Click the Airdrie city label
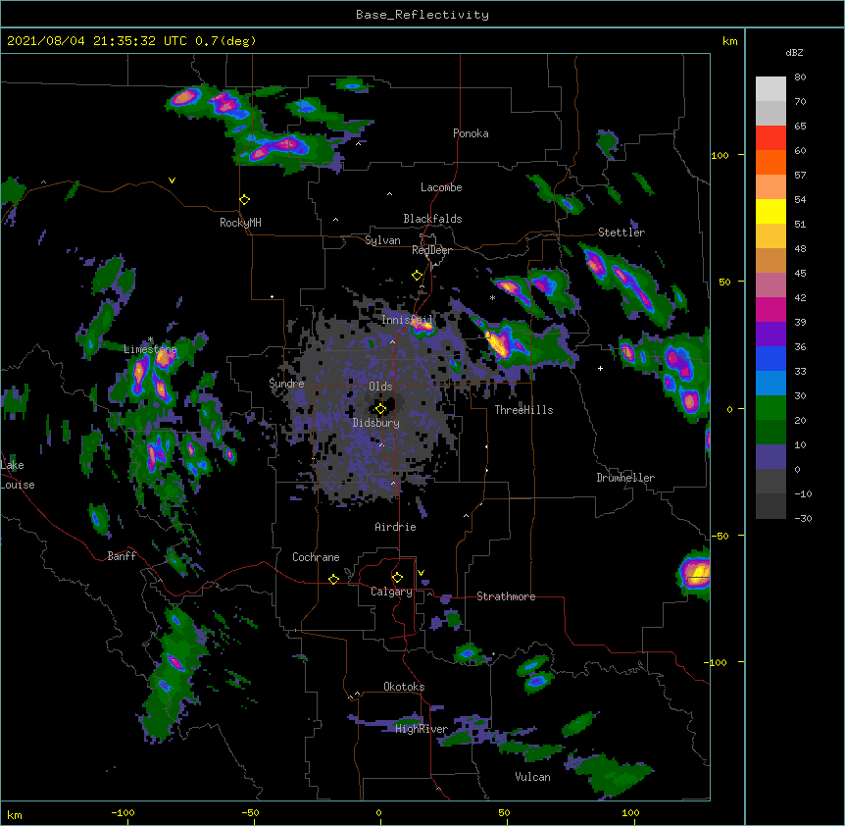 coord(396,527)
